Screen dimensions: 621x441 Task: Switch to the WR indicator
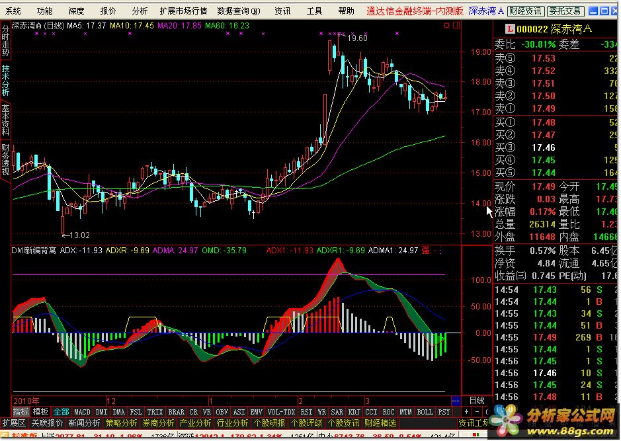(321, 412)
